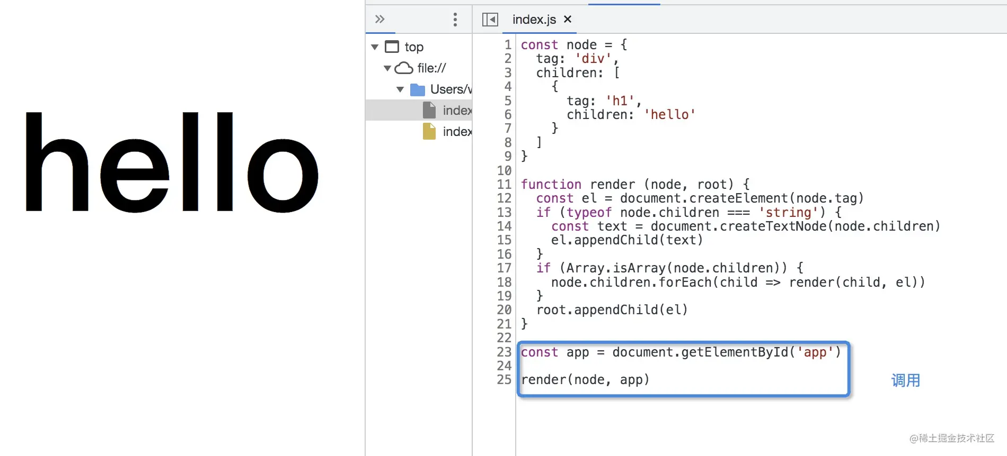1007x456 pixels.
Task: Click 'root.appendChild(el)' code line
Action: click(612, 310)
